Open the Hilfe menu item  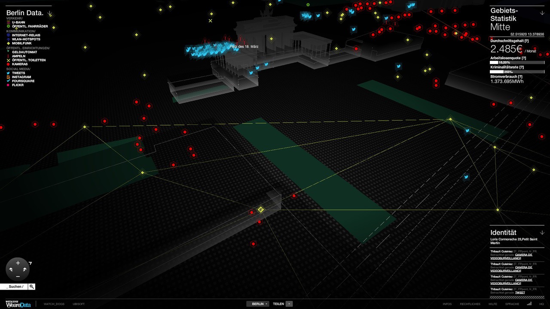pyautogui.click(x=493, y=304)
